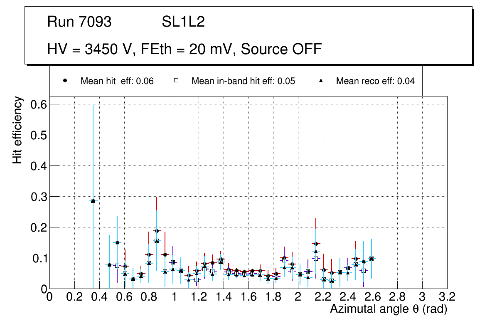The height and width of the screenshot is (321, 497).
Task: Click the filled circle marker in the legend
Action: (x=65, y=81)
